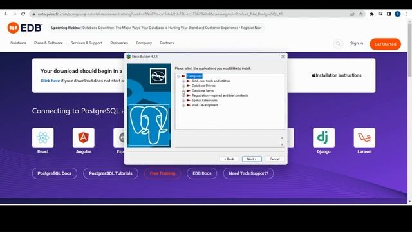Select Registration-required and trial products item
Viewport: 412px width, 232px height.
(220, 95)
